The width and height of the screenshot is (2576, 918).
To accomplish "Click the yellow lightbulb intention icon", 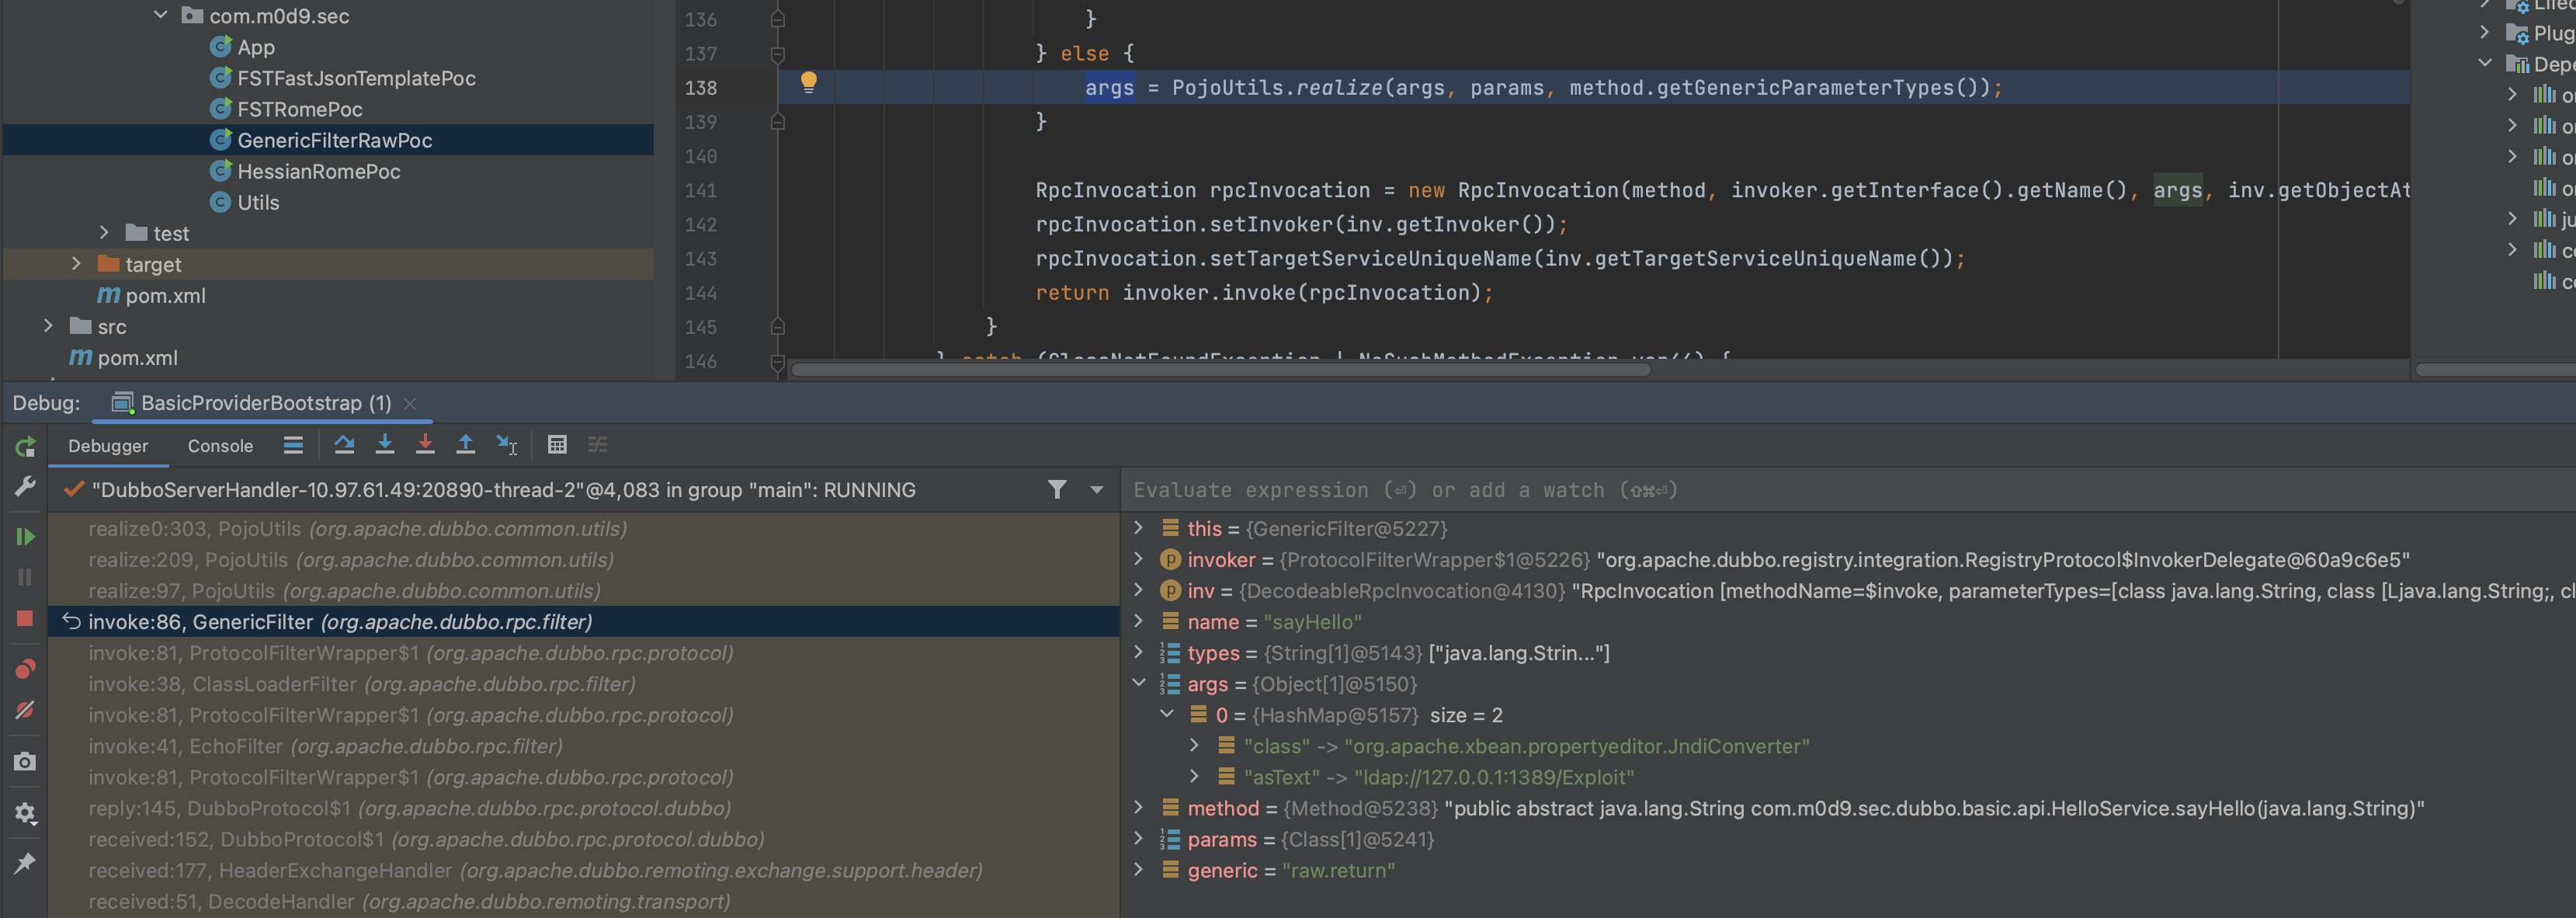I will 809,83.
